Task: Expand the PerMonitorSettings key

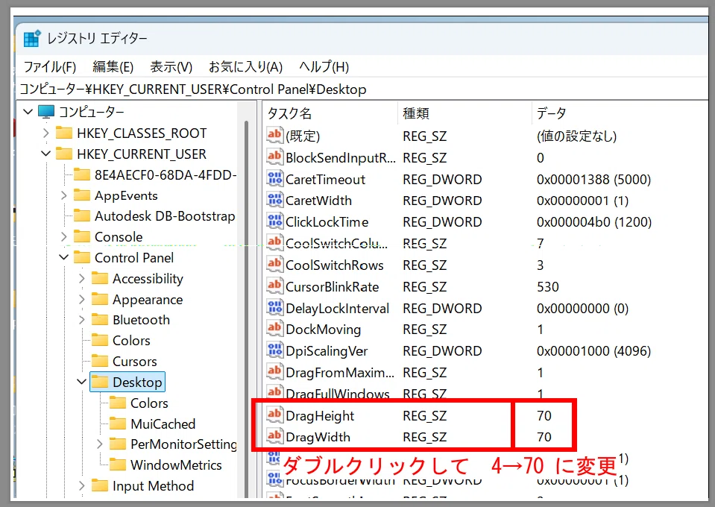Action: (99, 444)
